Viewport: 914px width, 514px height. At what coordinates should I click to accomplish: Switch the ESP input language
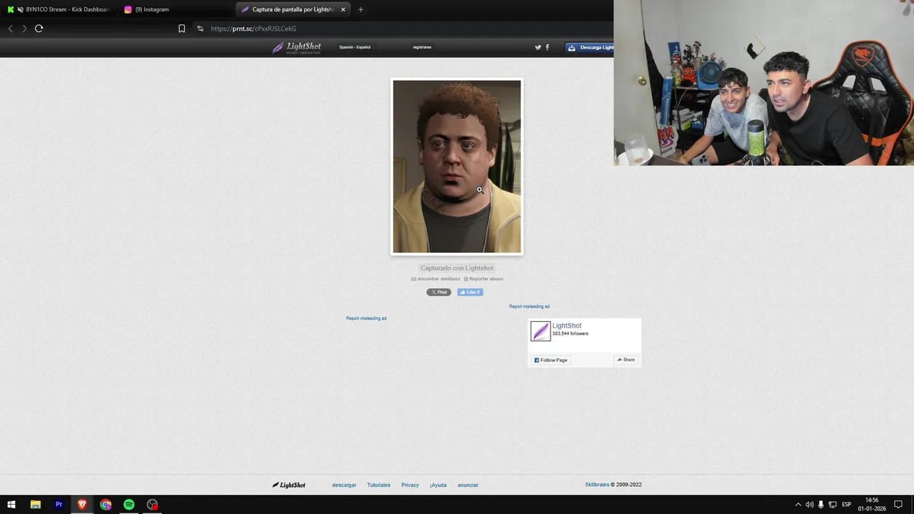[x=846, y=505]
